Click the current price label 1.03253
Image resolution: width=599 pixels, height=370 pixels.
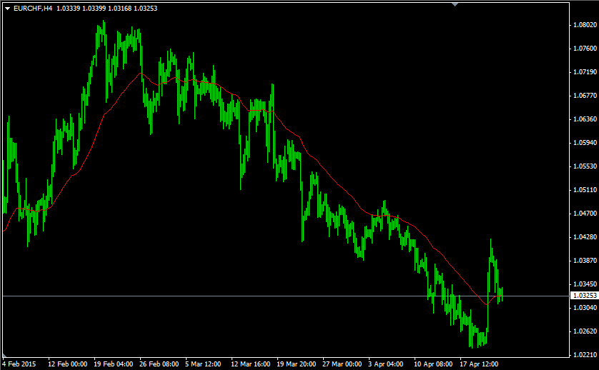585,296
